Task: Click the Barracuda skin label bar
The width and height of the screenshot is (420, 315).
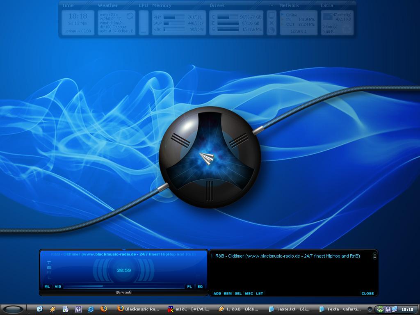Action: (x=124, y=292)
